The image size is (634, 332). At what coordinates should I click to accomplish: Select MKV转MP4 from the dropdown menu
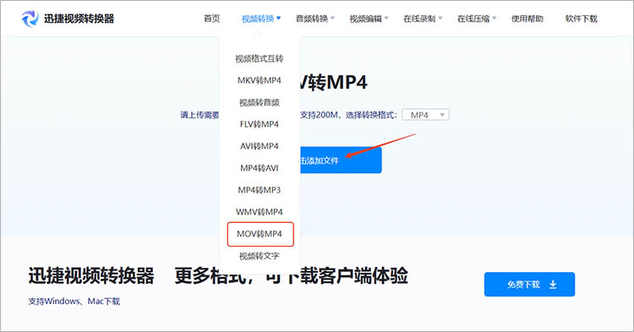click(x=260, y=80)
